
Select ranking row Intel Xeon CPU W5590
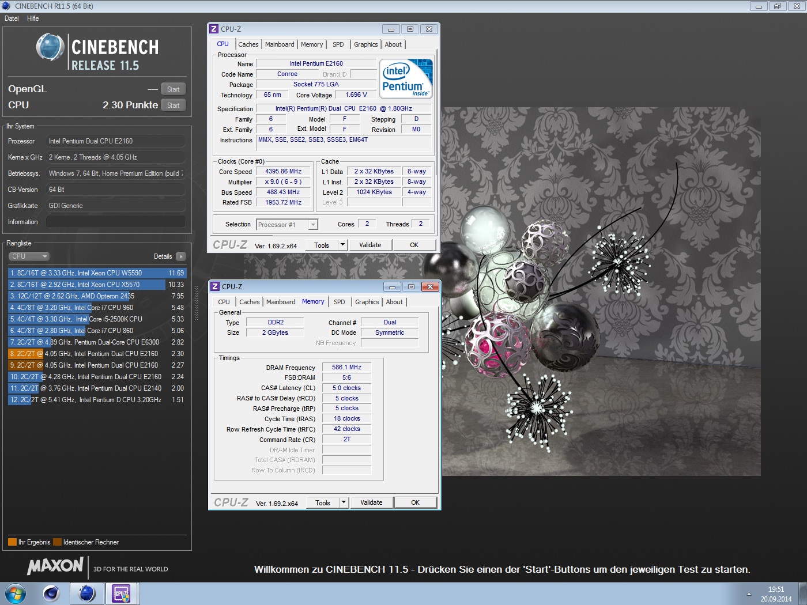(97, 273)
